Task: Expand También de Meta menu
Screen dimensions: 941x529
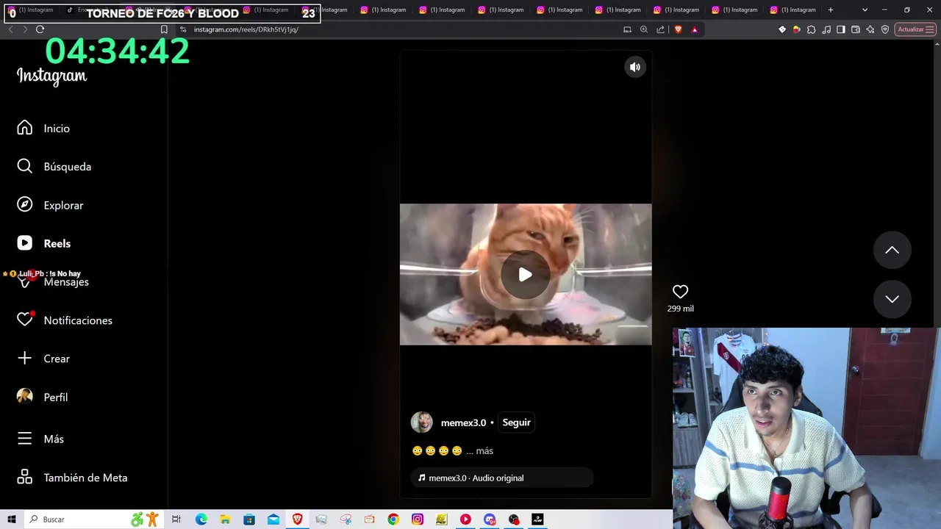Action: tap(72, 478)
